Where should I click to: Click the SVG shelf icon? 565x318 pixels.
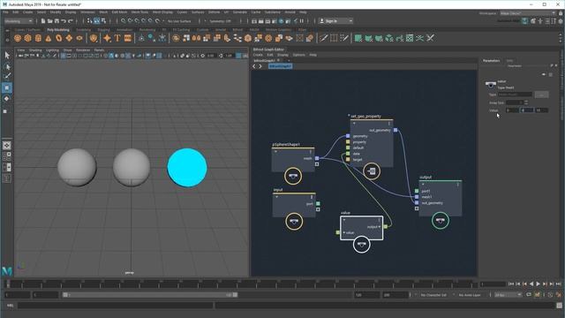point(127,38)
